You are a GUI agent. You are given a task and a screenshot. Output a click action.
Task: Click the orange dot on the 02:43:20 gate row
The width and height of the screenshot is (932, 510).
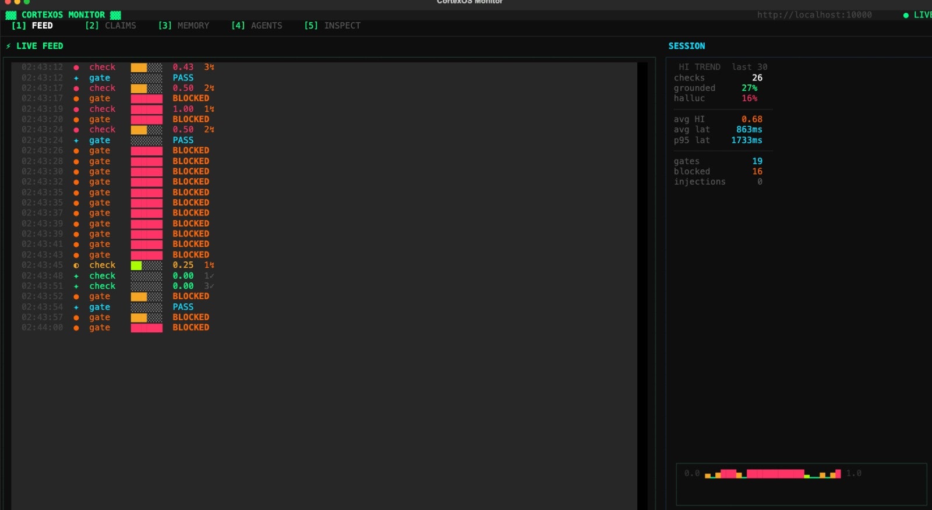[x=76, y=120]
